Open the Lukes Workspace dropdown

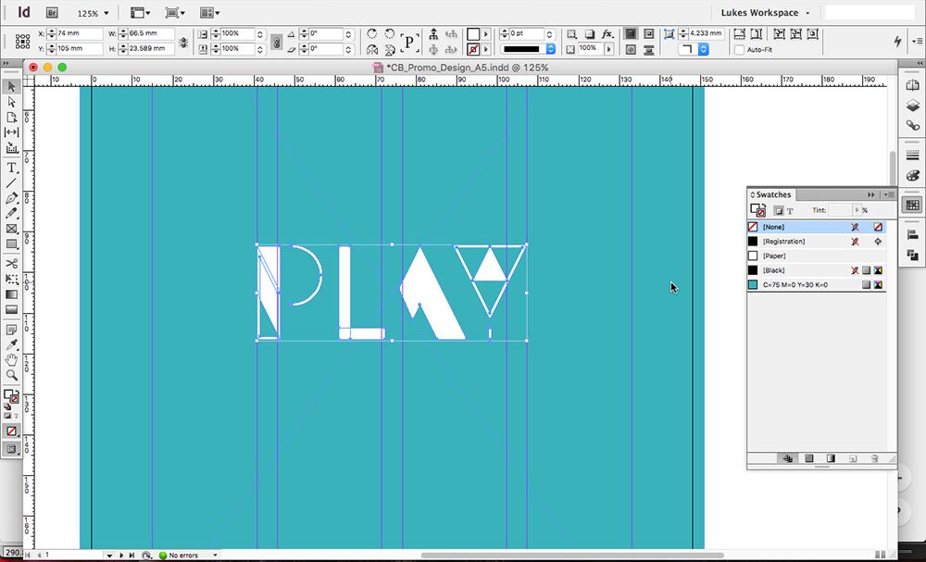(761, 13)
